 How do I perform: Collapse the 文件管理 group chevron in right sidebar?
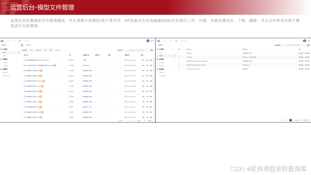coord(173,49)
